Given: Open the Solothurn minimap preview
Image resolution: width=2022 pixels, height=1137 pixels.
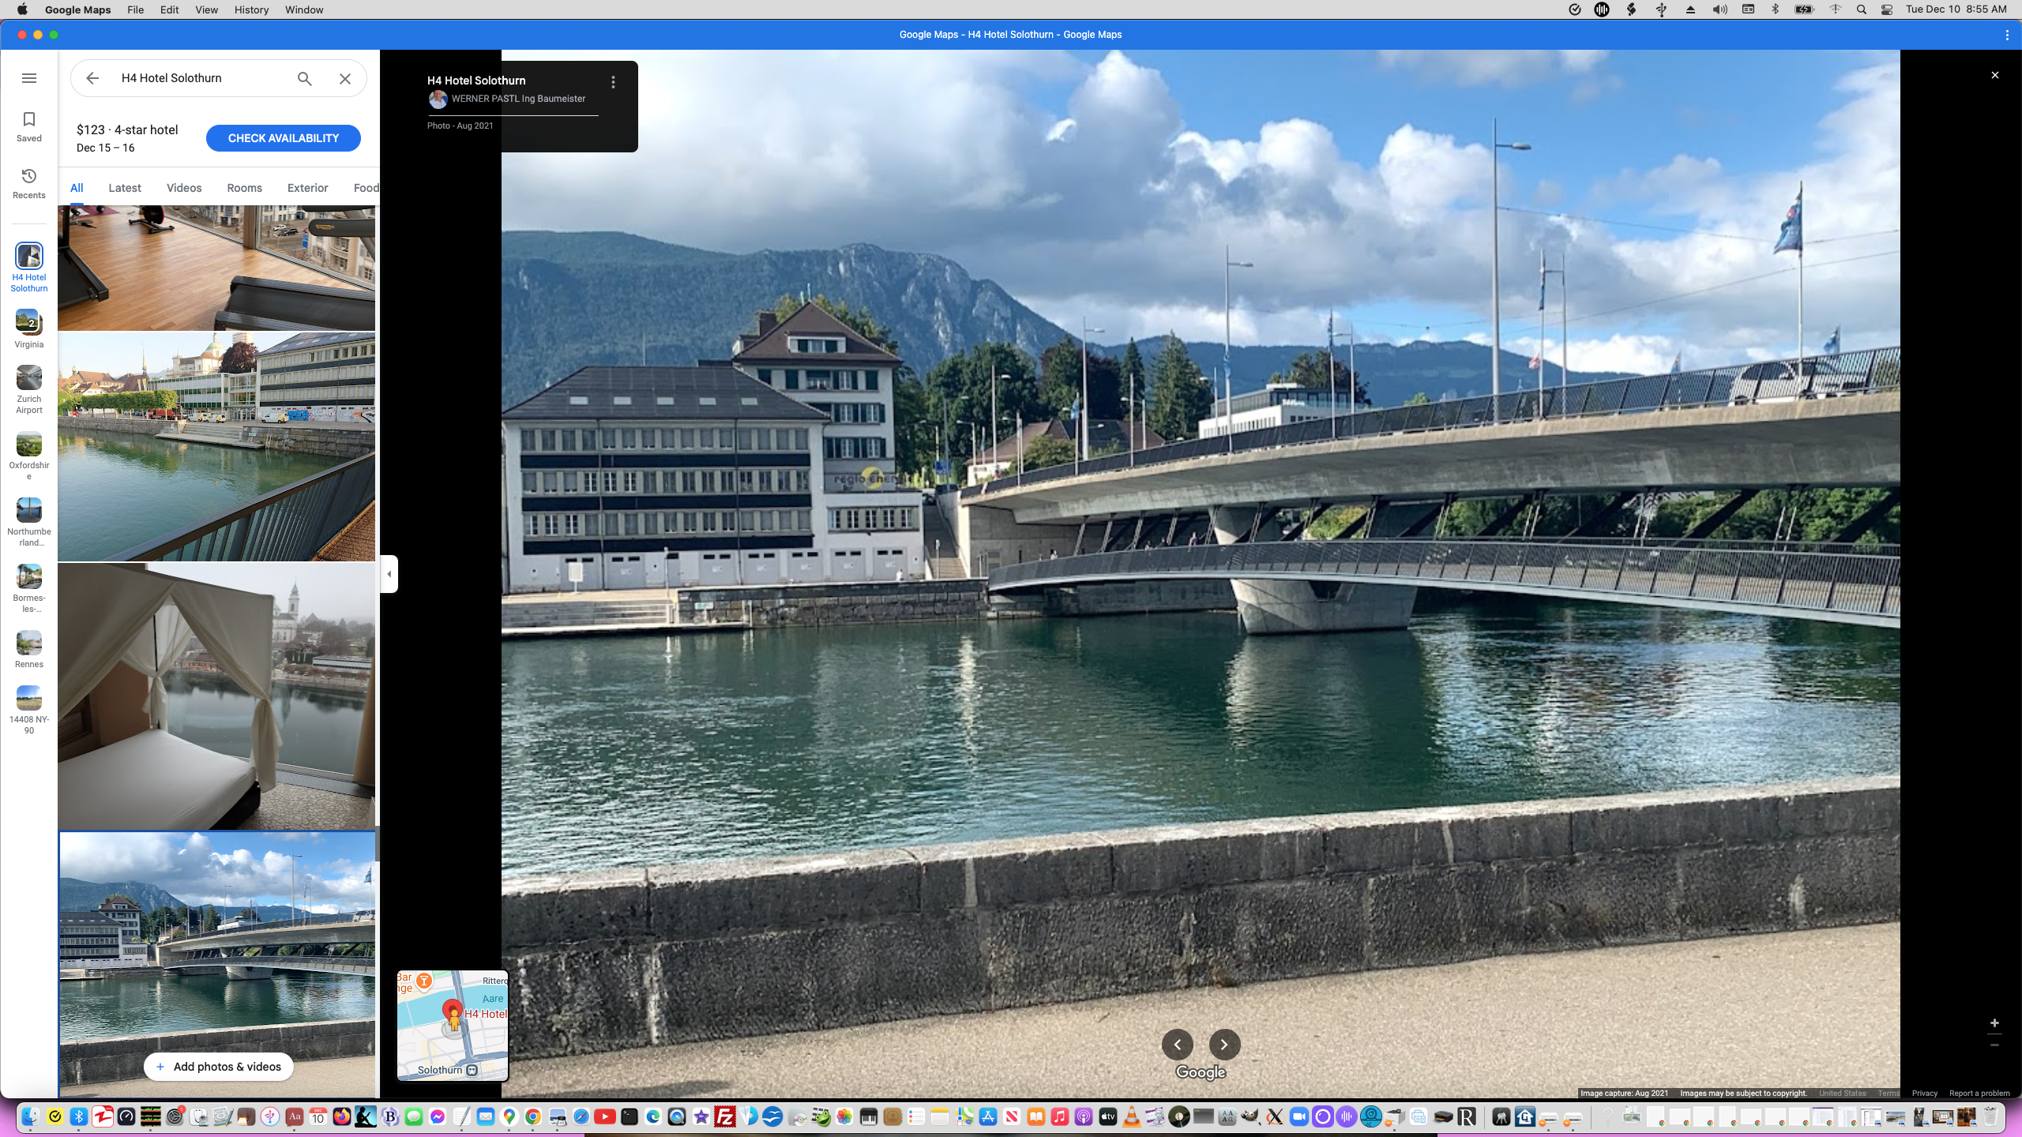Looking at the screenshot, I should (453, 1025).
